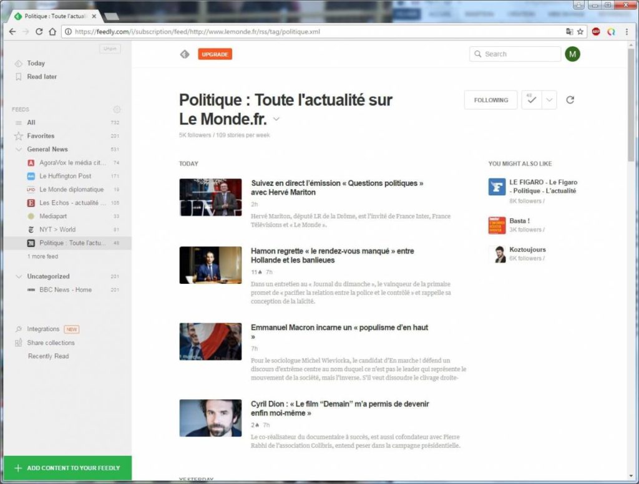639x484 pixels.
Task: Click the Koztoujours recommended feed name
Action: [x=527, y=249]
